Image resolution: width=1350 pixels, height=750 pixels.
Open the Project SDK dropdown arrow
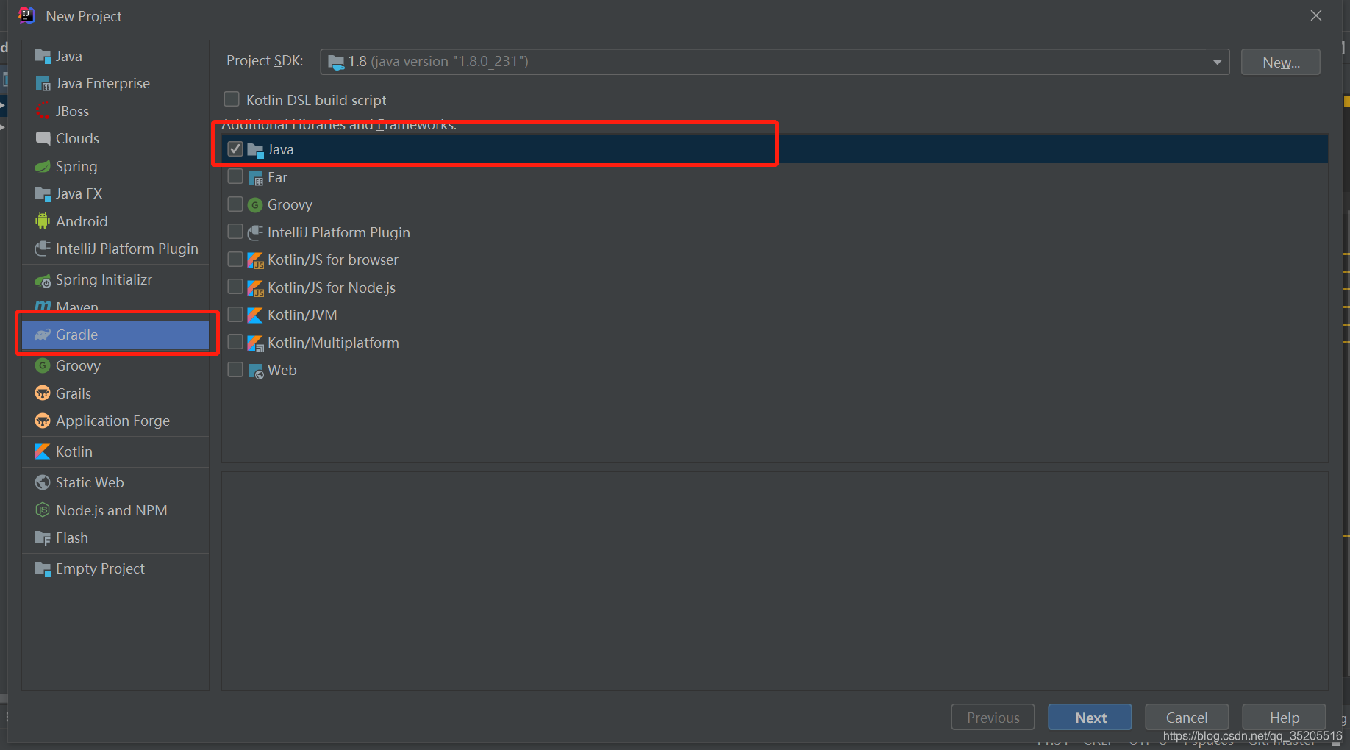click(x=1217, y=62)
